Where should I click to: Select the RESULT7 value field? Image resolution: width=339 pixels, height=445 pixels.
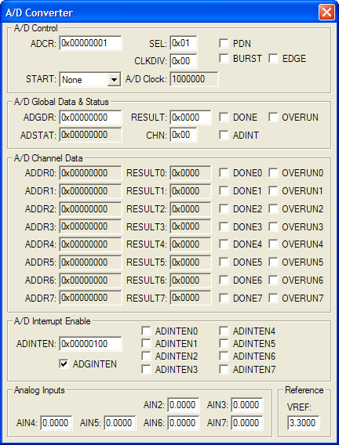191,298
